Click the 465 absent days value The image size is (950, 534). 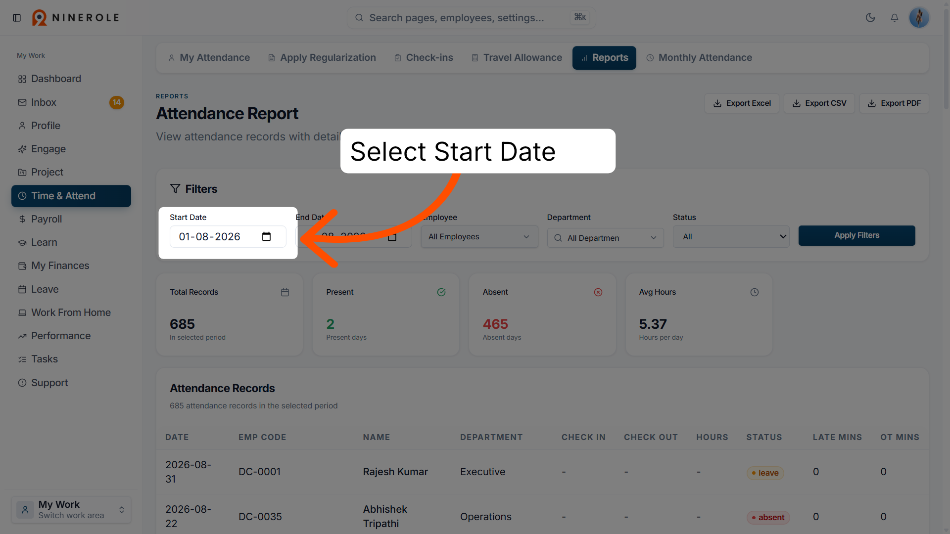click(x=495, y=324)
